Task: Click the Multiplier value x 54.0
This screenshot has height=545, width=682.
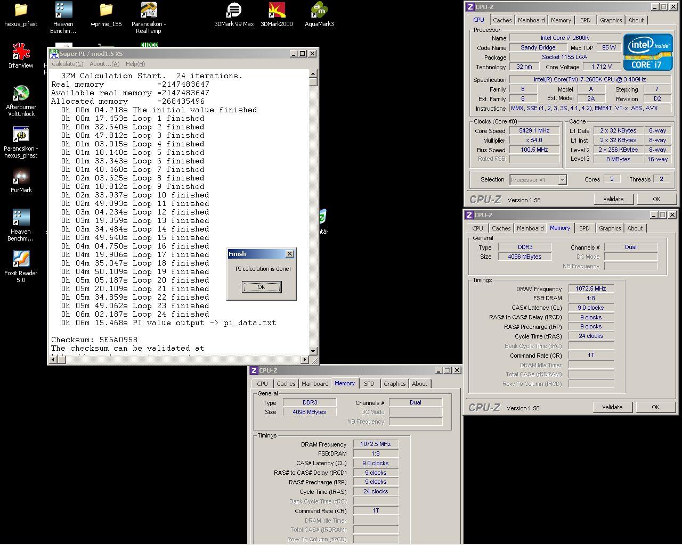Action: tap(534, 141)
